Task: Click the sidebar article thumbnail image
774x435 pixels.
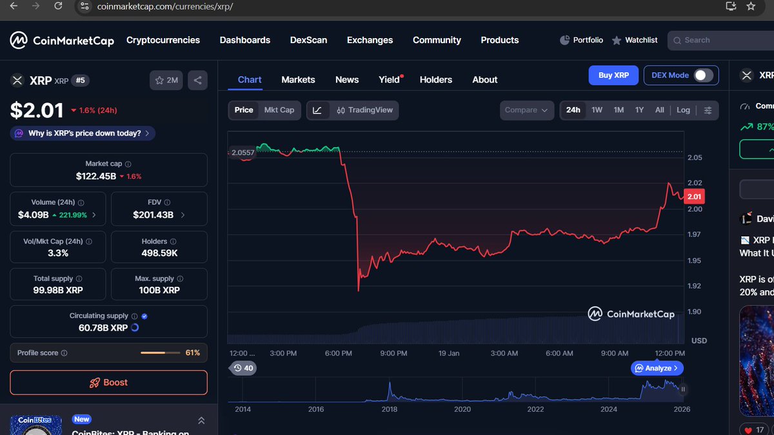Action: pyautogui.click(x=757, y=361)
